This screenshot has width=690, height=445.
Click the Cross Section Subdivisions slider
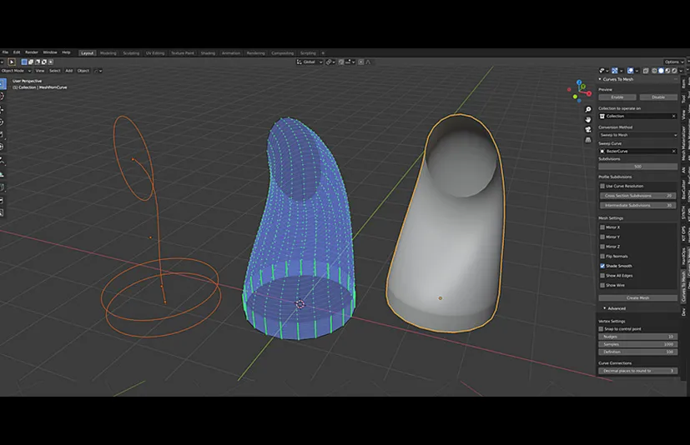638,196
